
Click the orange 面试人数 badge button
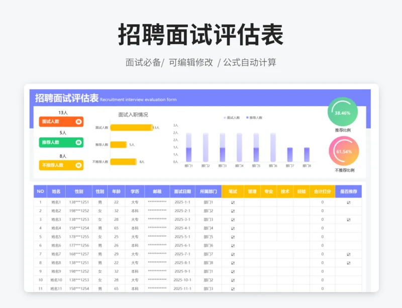coord(61,122)
